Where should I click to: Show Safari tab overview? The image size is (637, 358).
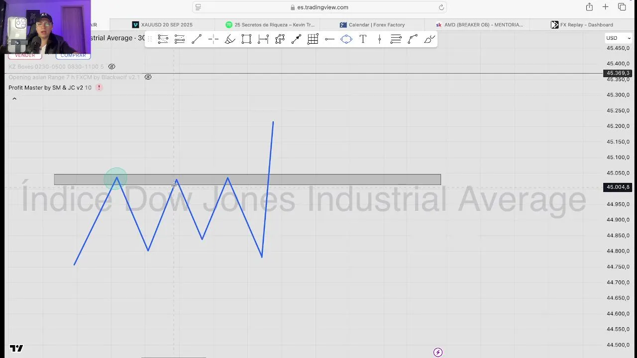click(622, 7)
